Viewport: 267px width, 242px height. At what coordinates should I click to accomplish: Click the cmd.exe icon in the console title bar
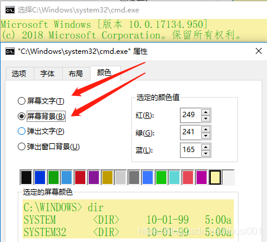pos(10,10)
